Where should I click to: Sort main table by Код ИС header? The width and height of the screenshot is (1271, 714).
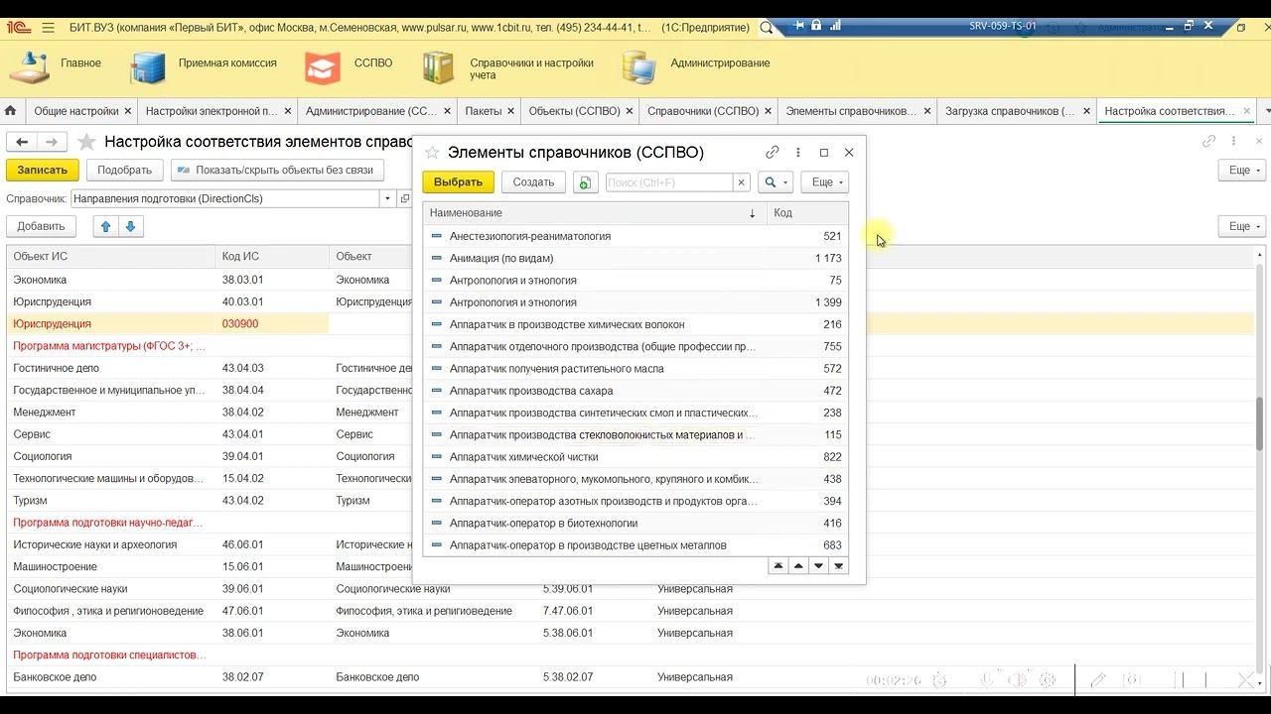(272, 256)
